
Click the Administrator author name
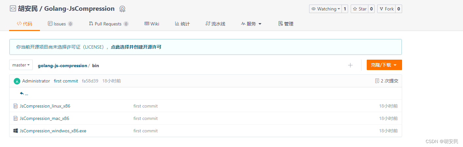[x=36, y=81]
